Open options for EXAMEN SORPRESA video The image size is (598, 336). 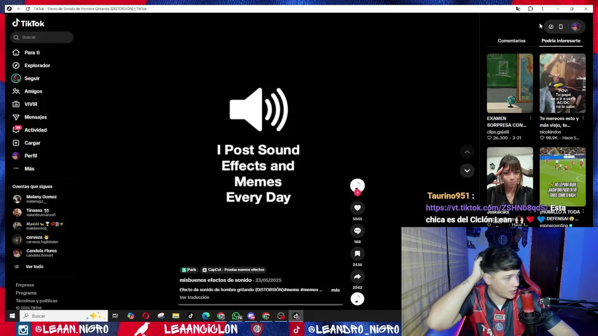click(x=530, y=119)
